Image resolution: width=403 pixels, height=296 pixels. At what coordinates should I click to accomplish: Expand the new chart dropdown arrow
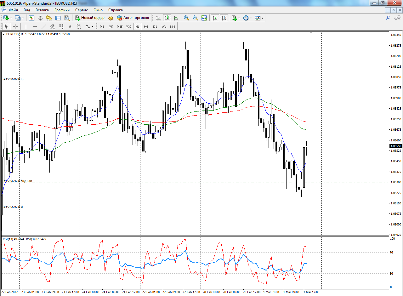coord(11,18)
